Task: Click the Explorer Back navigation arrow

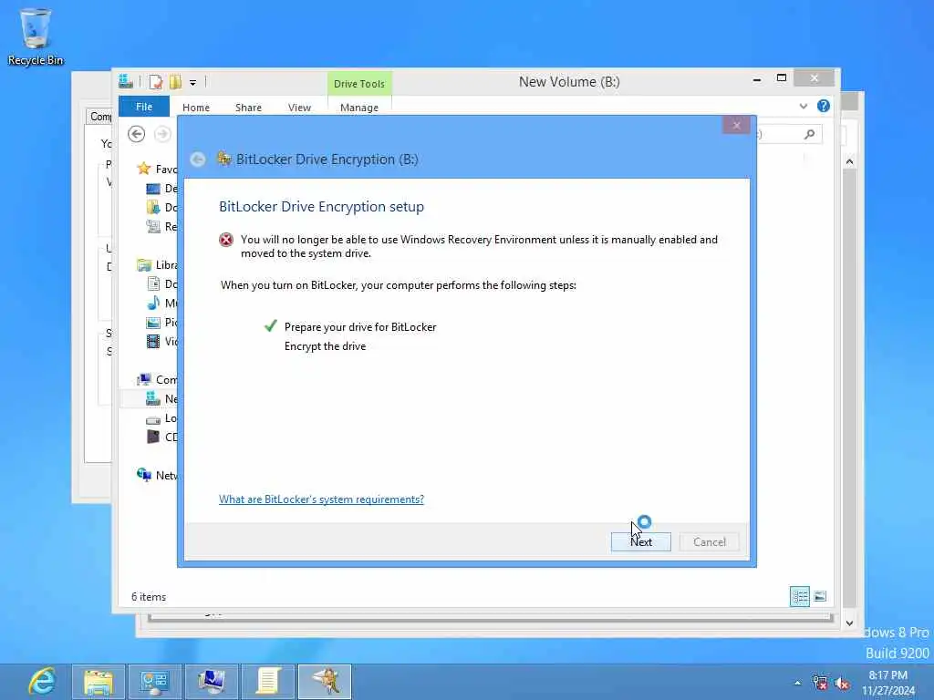Action: (x=137, y=134)
